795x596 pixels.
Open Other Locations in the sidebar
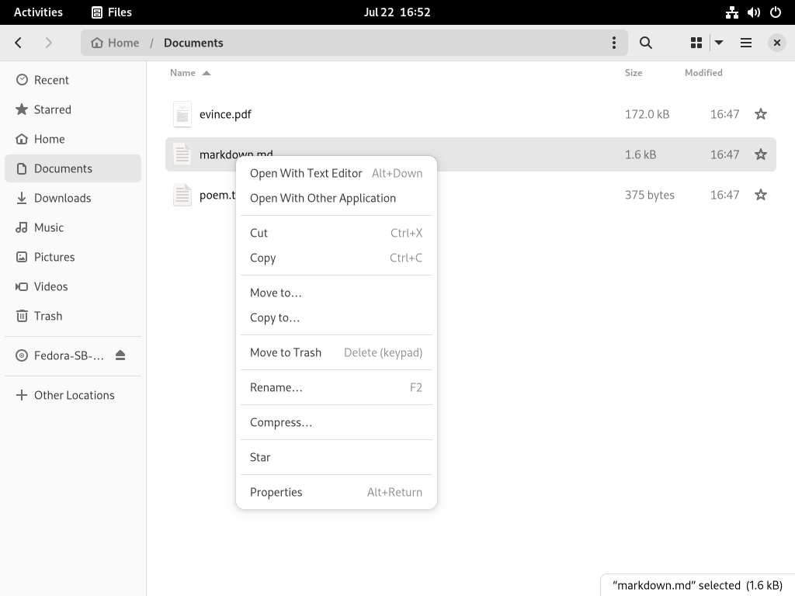[x=73, y=395]
